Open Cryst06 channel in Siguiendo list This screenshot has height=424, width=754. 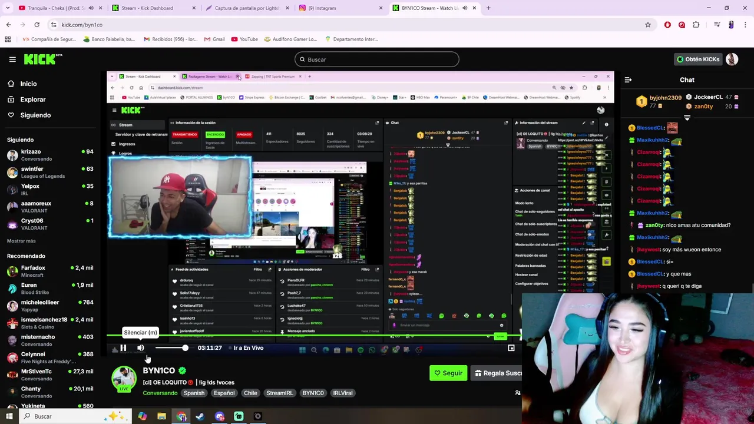click(50, 224)
